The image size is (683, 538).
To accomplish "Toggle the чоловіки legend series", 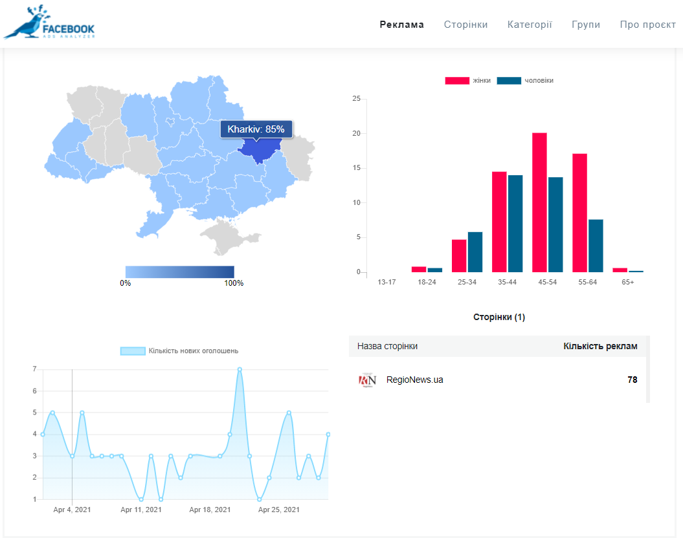I will pos(525,81).
